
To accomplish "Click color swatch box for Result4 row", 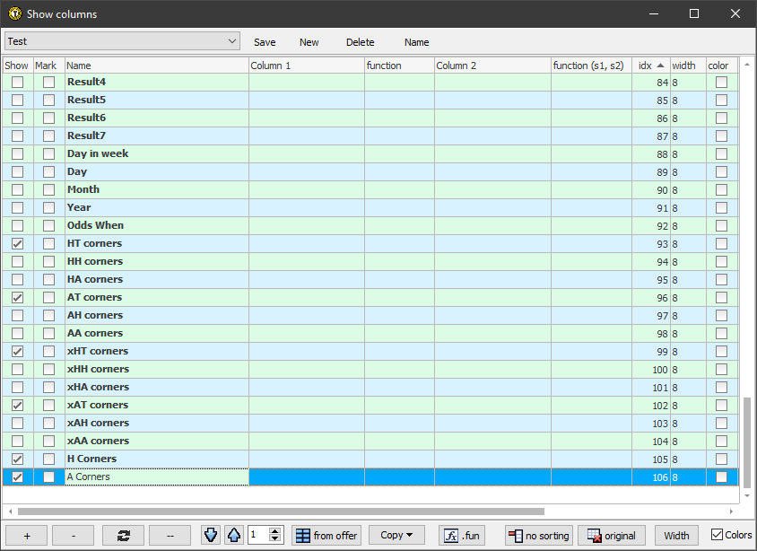I will coord(721,83).
